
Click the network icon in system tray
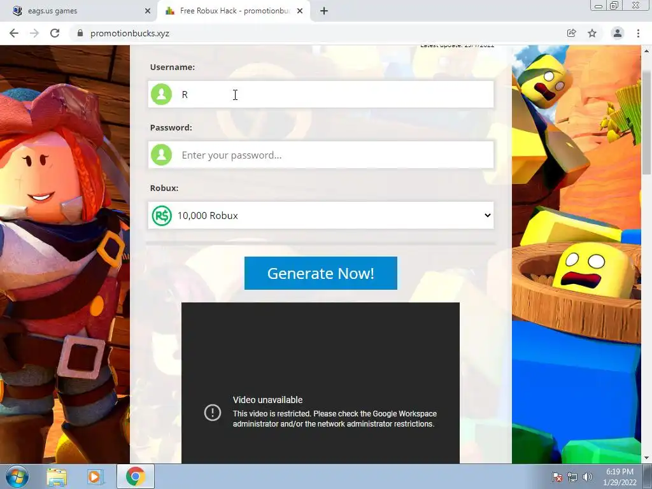click(x=572, y=476)
